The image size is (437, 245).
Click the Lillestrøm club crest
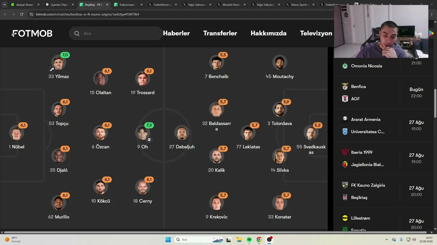pyautogui.click(x=345, y=218)
